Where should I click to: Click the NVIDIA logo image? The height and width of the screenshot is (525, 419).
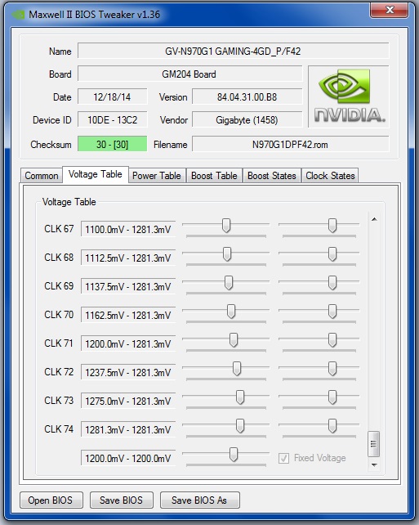[349, 96]
